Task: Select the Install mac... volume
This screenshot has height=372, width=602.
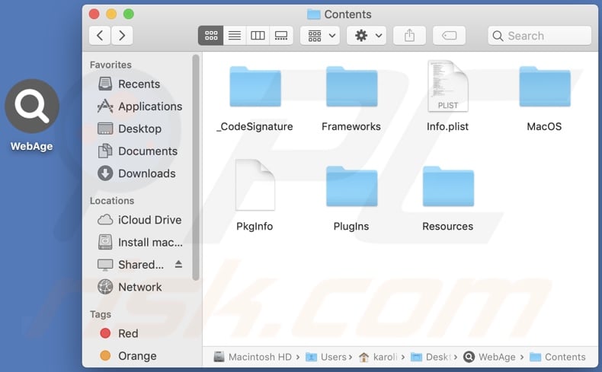Action: [x=139, y=242]
